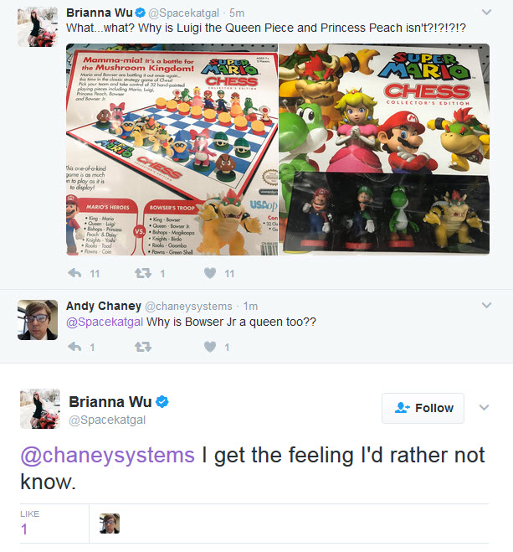Follow Brianna Wu
Image resolution: width=513 pixels, height=552 pixels.
point(423,408)
